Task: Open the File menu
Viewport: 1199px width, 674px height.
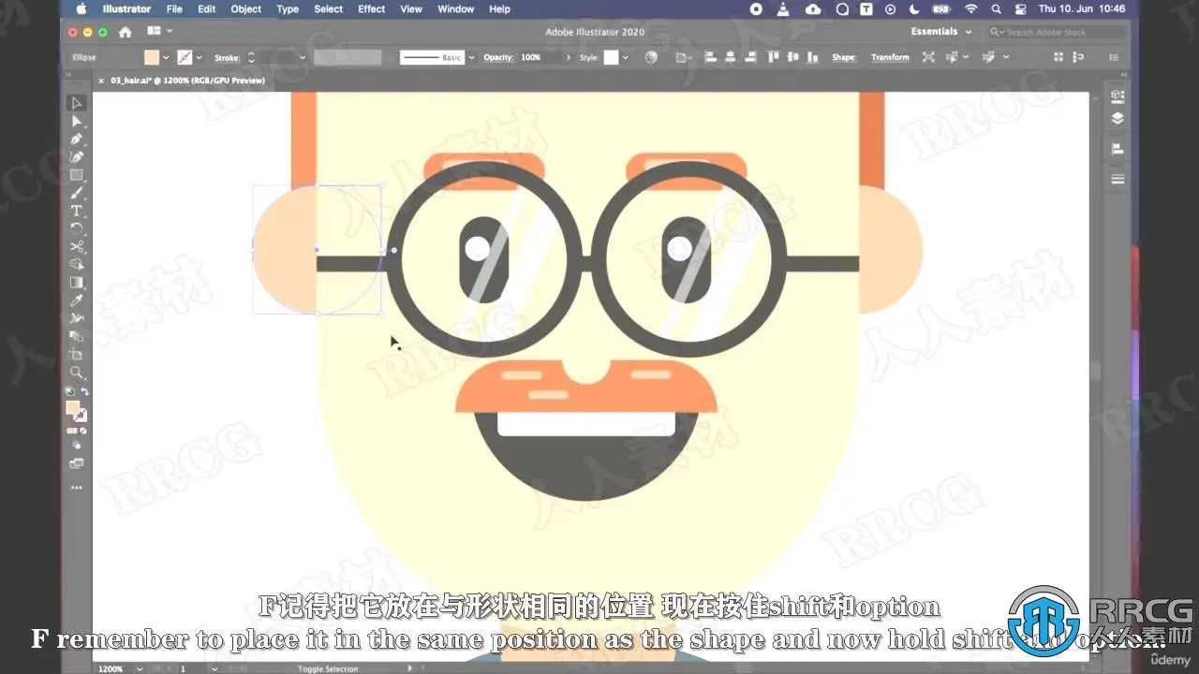Action: pos(174,9)
